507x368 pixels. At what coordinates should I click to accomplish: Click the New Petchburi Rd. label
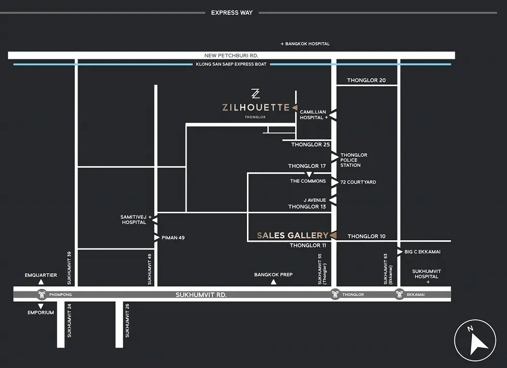pos(231,55)
